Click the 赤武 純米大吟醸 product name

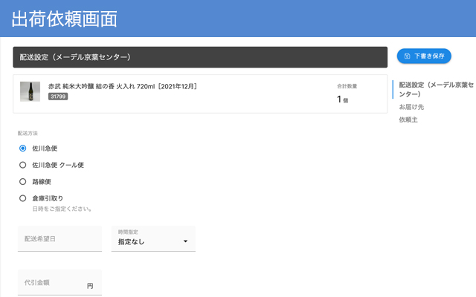tap(123, 86)
